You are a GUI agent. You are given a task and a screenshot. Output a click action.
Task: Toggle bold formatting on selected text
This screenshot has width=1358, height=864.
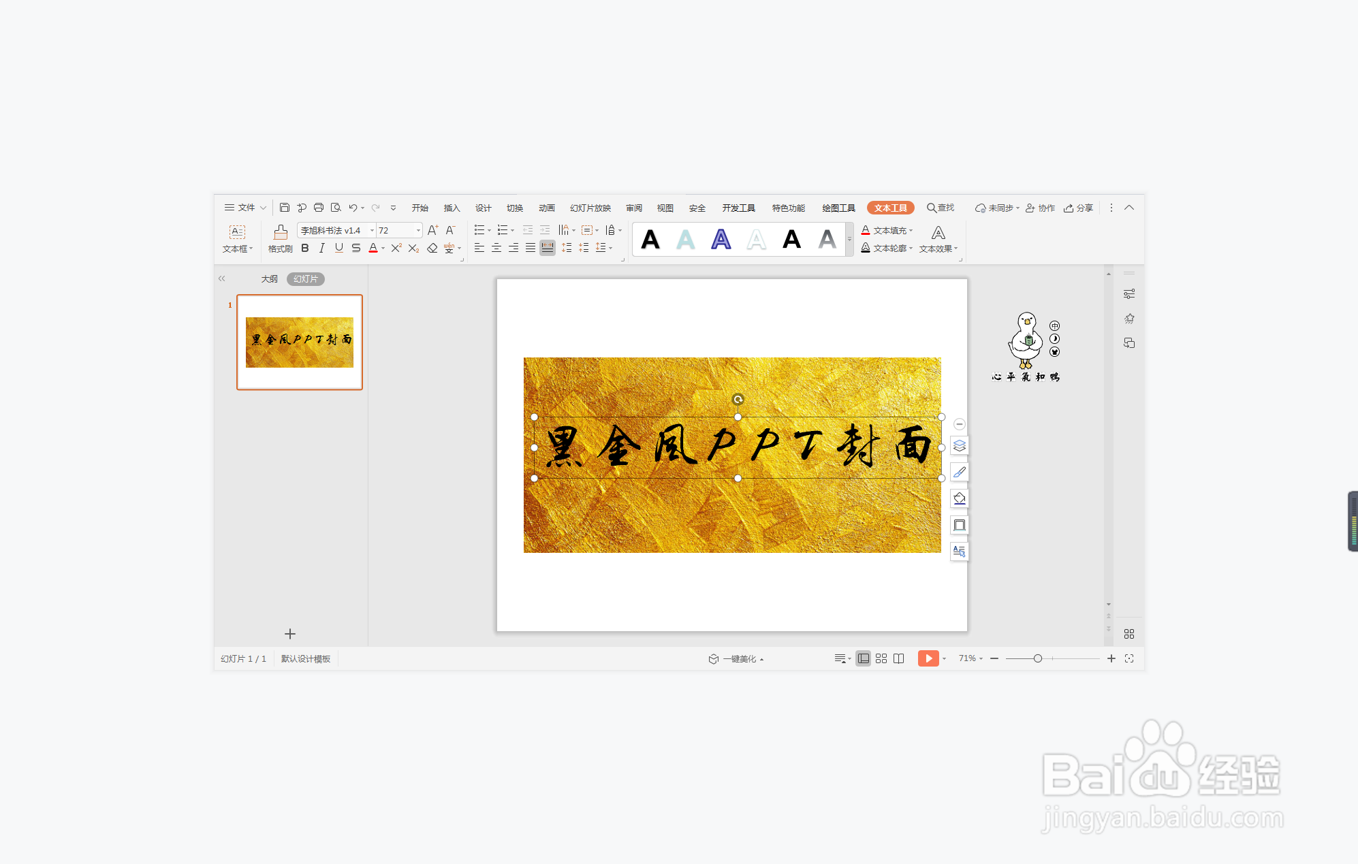point(304,248)
